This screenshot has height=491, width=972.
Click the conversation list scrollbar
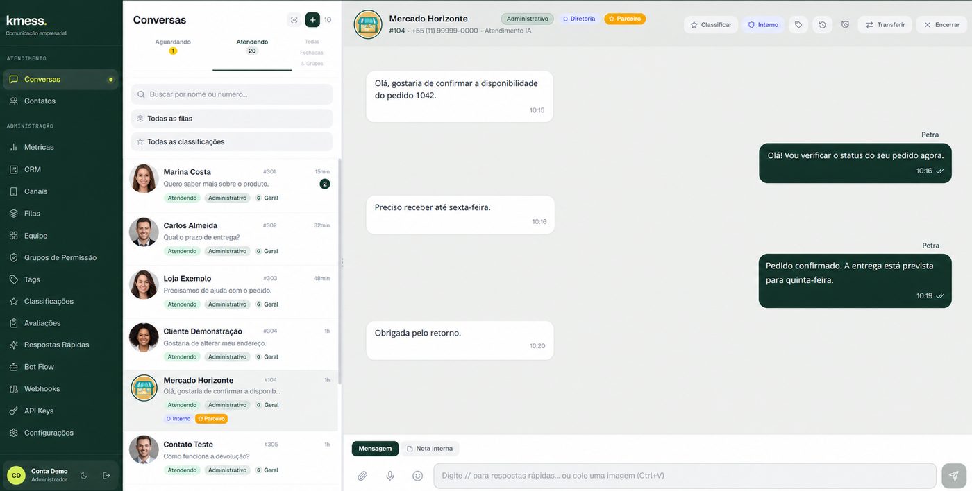pyautogui.click(x=340, y=272)
